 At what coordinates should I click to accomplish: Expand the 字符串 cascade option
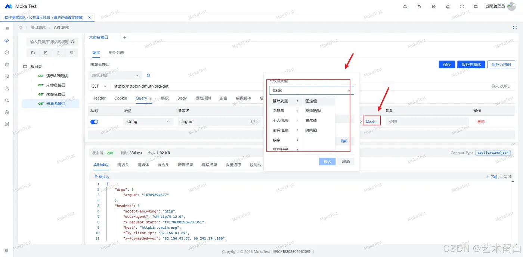(285, 111)
